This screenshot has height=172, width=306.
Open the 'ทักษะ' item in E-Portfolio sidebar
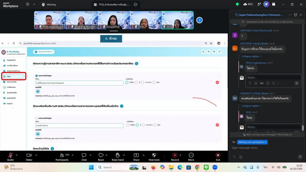point(14,76)
